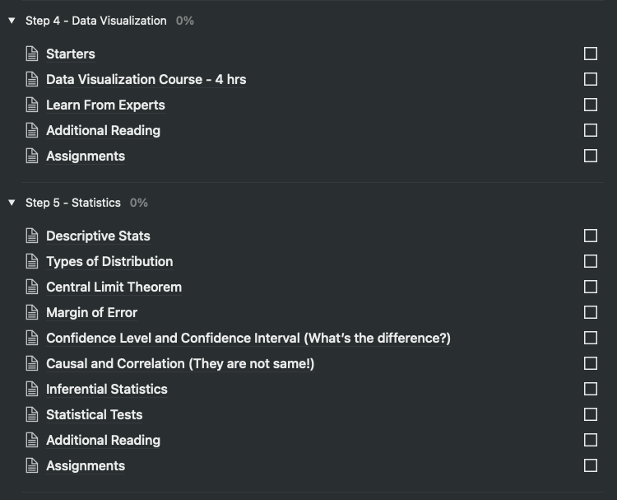The height and width of the screenshot is (500, 617).
Task: Click the page icon beside Statistical Tests
Action: [32, 414]
